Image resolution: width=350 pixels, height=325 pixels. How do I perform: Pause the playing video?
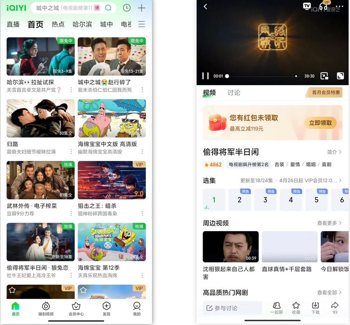205,76
